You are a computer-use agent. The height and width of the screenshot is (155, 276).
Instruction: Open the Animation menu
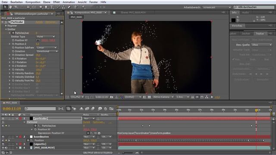click(x=69, y=2)
